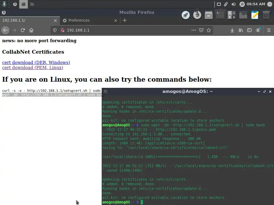Open the clipboard manager paperclip icon
This screenshot has width=274, height=205.
pos(226,4)
